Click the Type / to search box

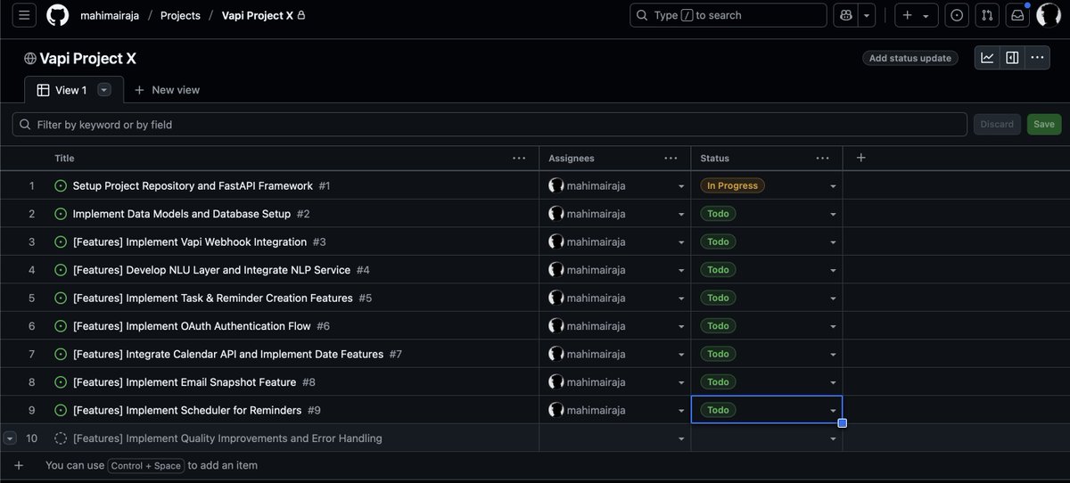pyautogui.click(x=728, y=15)
